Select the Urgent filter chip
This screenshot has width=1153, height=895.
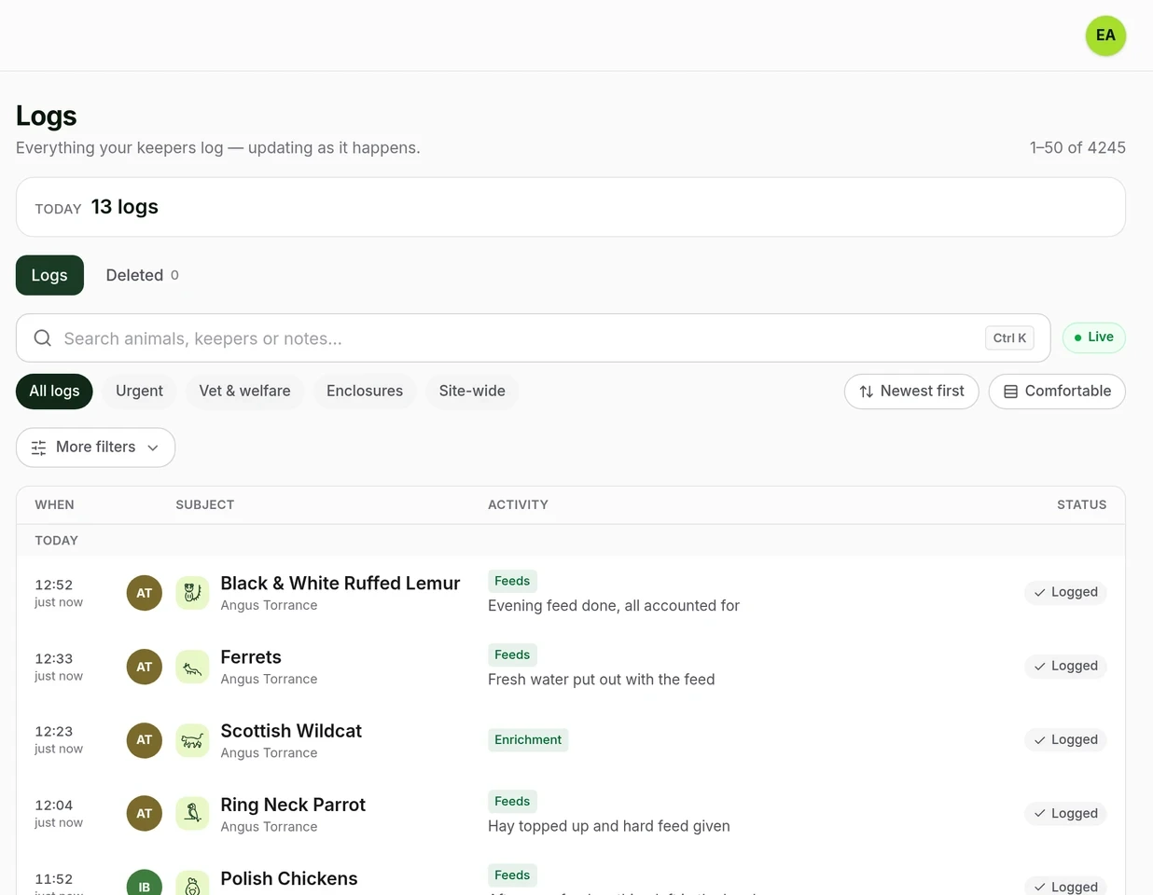coord(139,391)
